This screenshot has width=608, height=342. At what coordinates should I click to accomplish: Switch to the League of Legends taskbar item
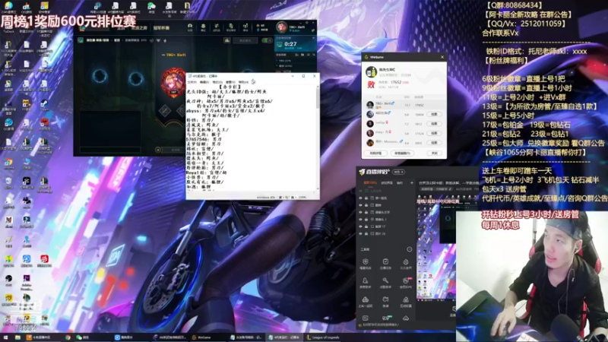coord(324,337)
